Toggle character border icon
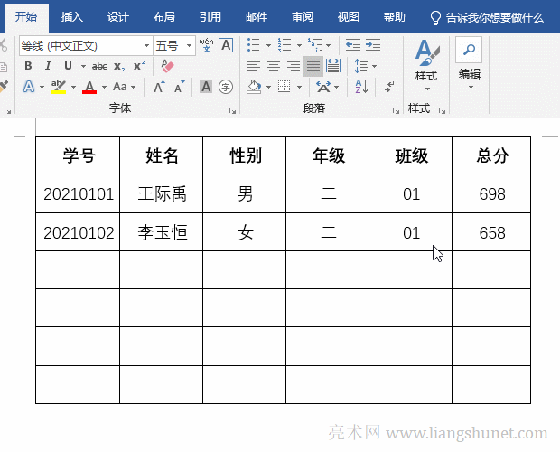This screenshot has width=560, height=452. tap(226, 45)
